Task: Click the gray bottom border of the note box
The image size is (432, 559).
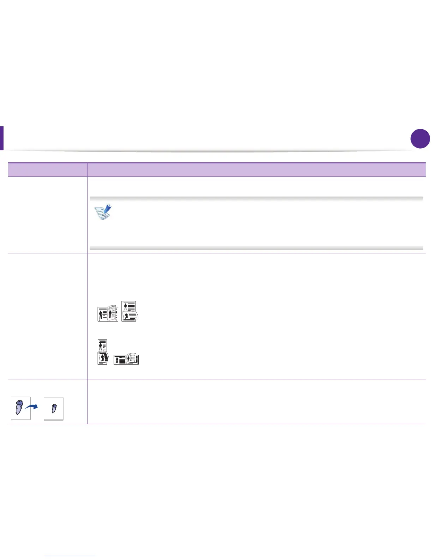Action: click(x=256, y=247)
